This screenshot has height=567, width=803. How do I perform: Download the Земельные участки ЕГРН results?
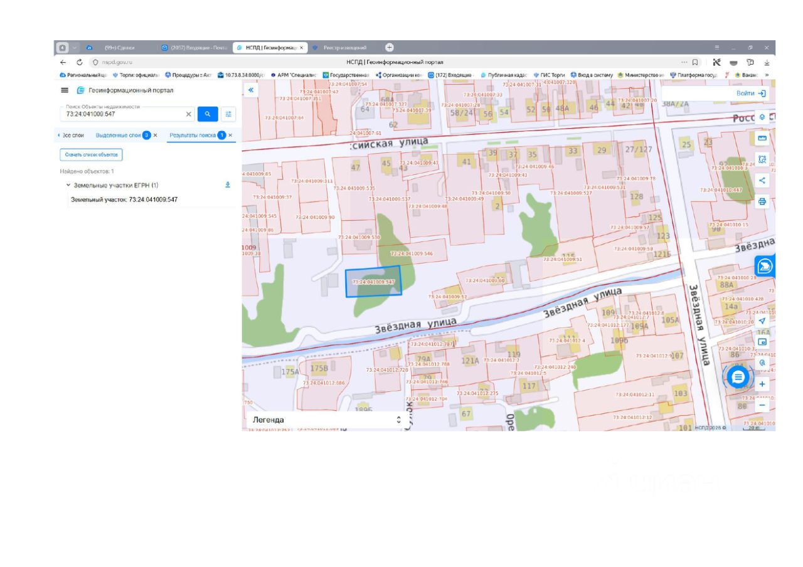coord(228,185)
